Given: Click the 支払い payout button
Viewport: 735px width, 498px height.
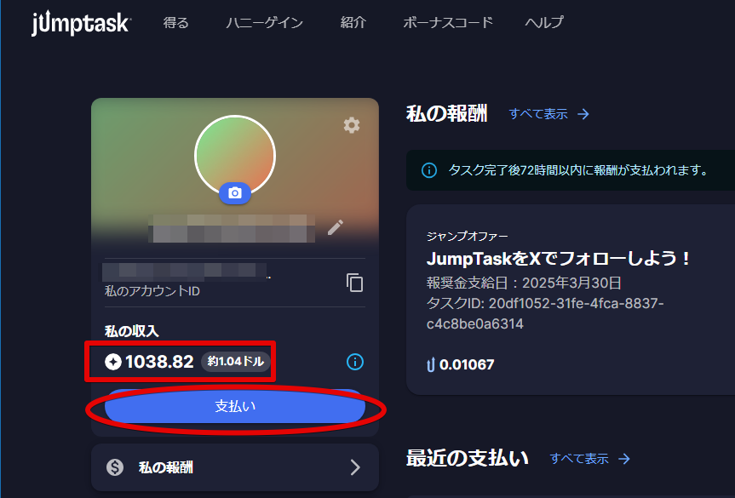Looking at the screenshot, I should [x=235, y=406].
